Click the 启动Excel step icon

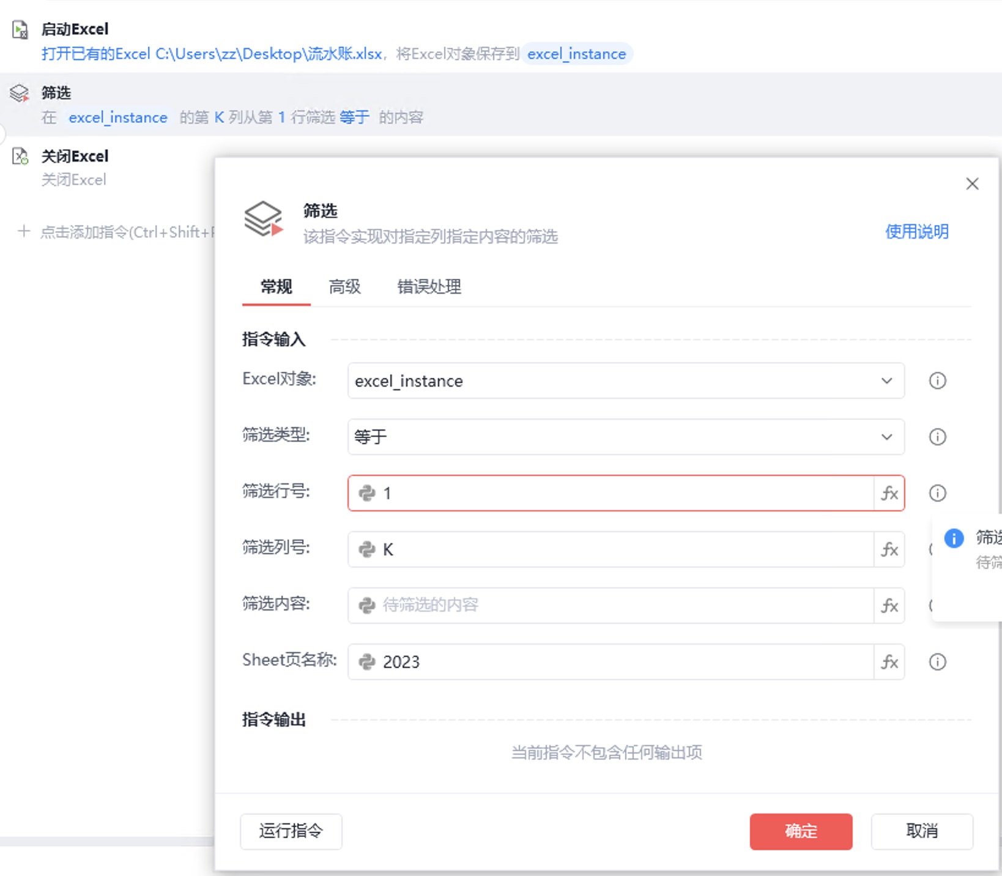coord(20,29)
